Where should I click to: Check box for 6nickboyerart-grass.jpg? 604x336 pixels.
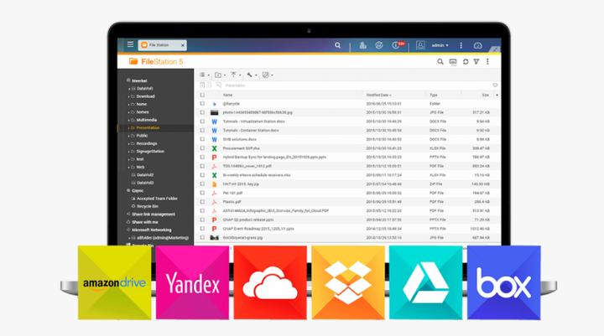(202, 237)
